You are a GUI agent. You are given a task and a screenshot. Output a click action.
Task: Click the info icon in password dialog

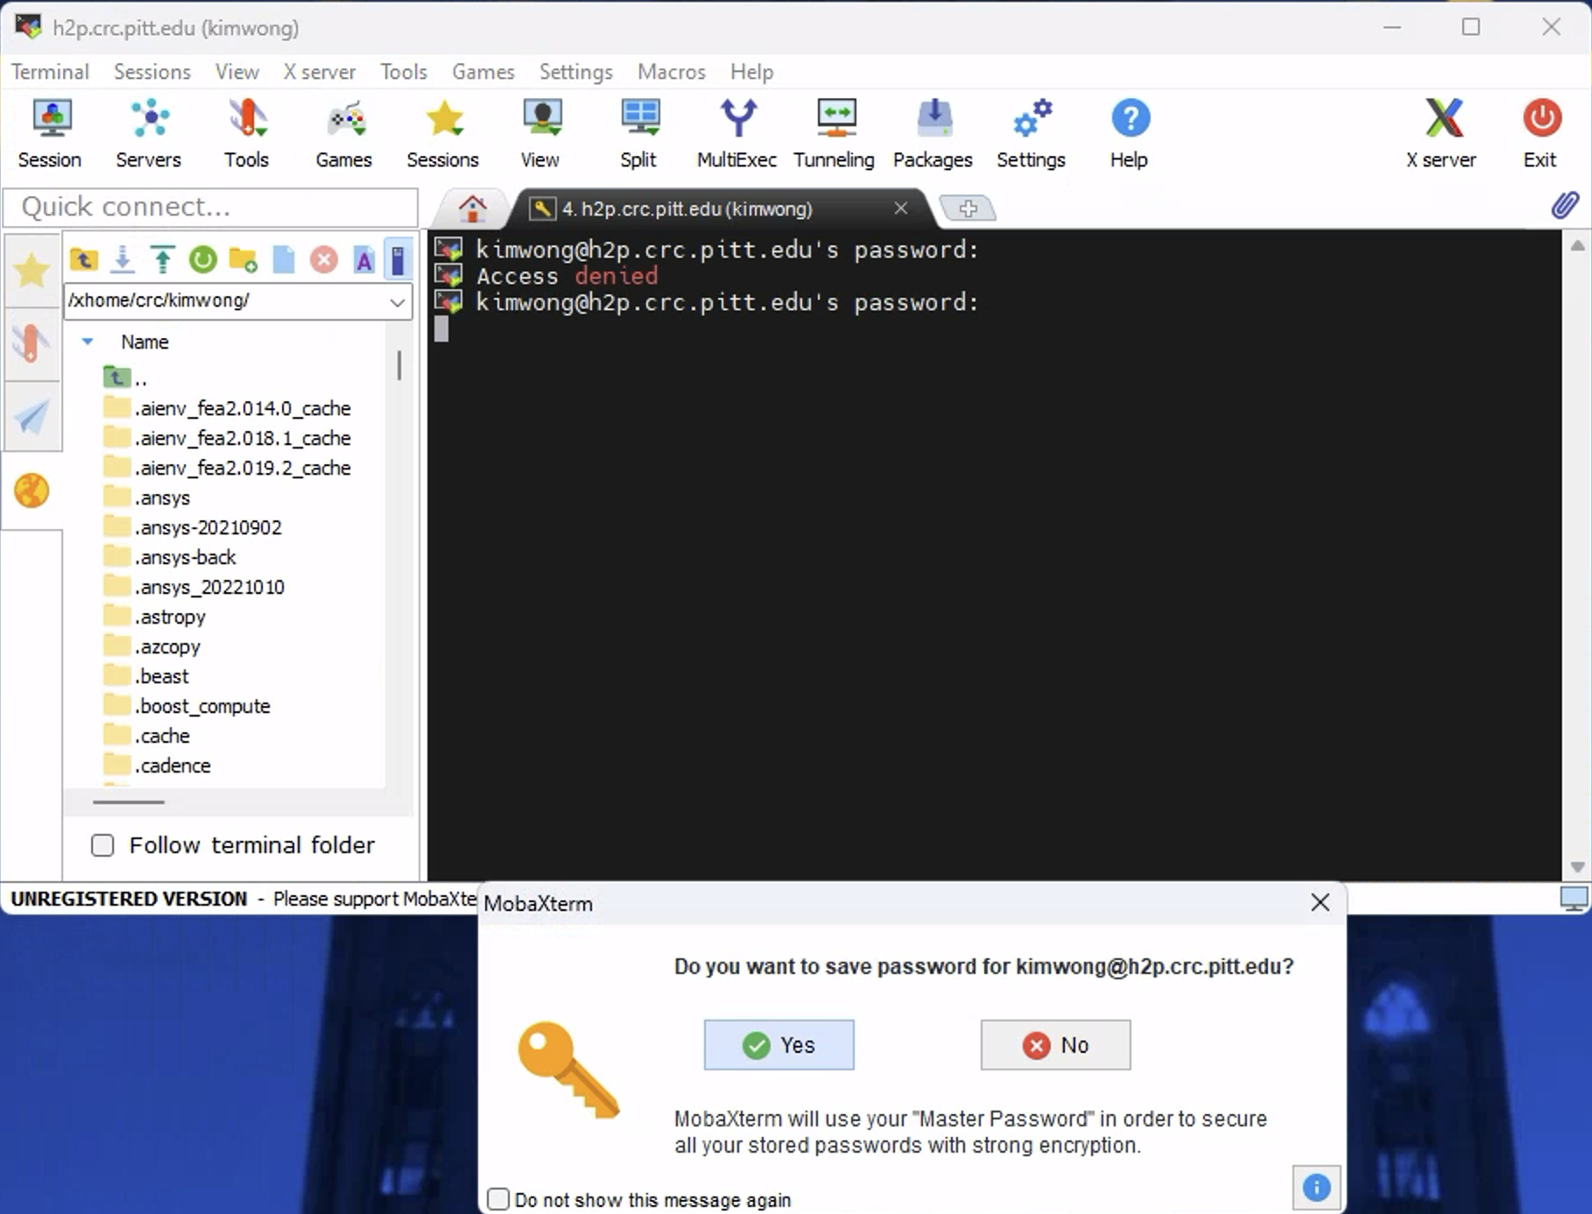1316,1188
